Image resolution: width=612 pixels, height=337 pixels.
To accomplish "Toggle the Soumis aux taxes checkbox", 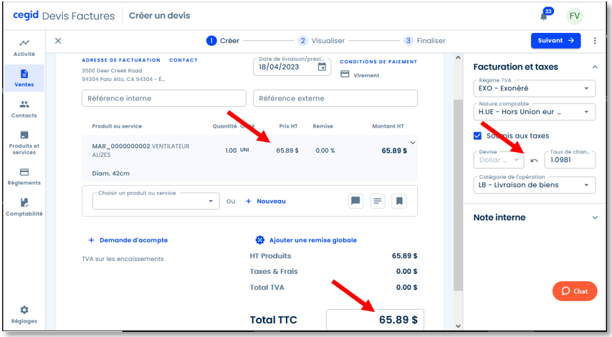I will 478,136.
